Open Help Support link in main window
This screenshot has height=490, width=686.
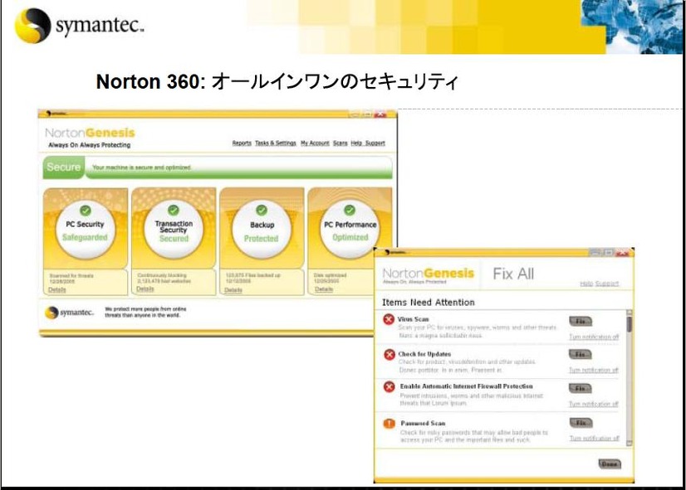[x=368, y=143]
